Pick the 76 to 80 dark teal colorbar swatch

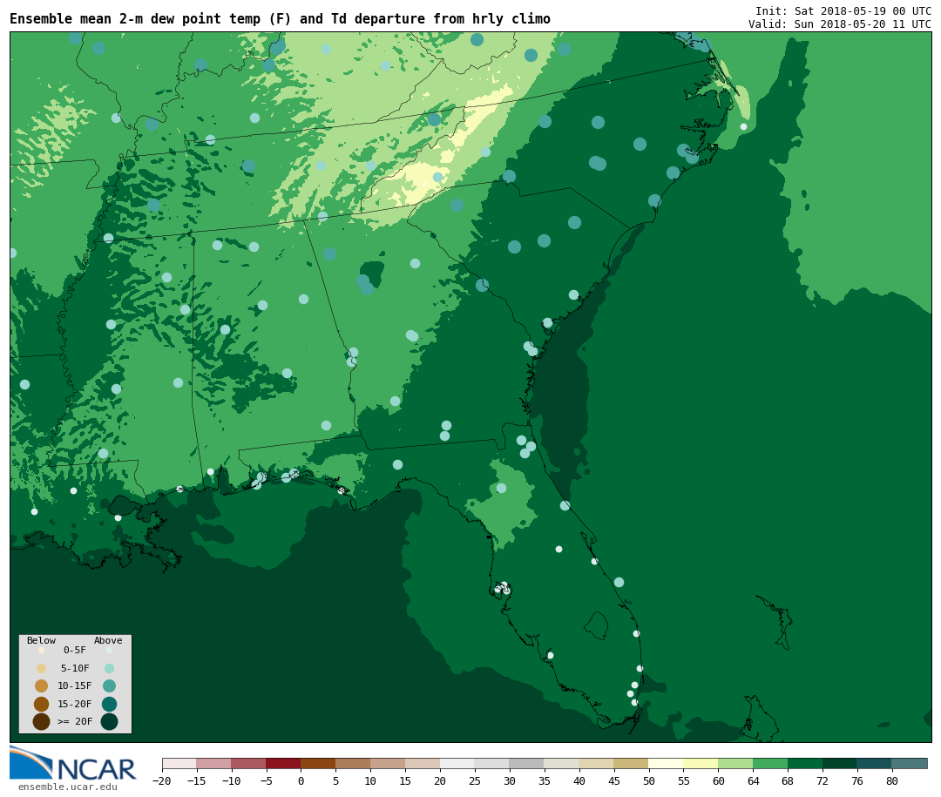pos(876,763)
